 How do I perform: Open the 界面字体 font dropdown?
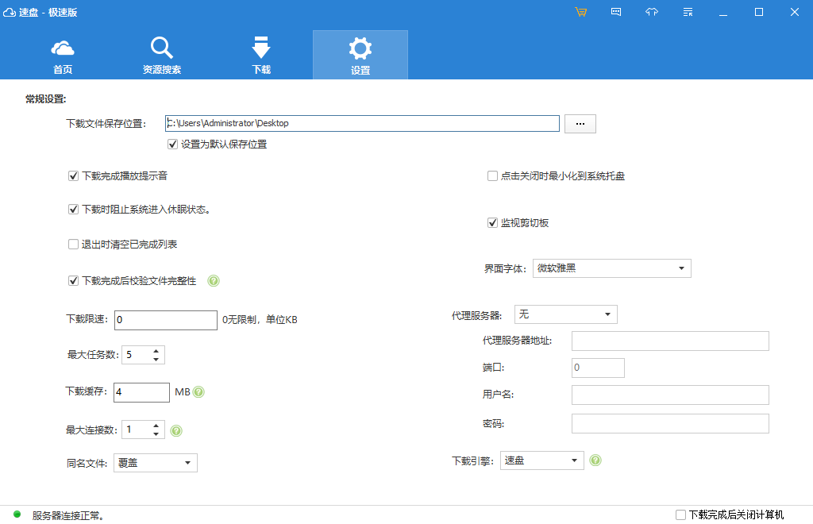[x=612, y=268]
